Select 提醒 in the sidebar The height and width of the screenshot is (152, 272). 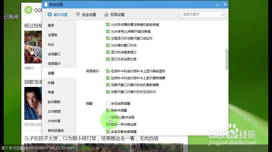59,73
